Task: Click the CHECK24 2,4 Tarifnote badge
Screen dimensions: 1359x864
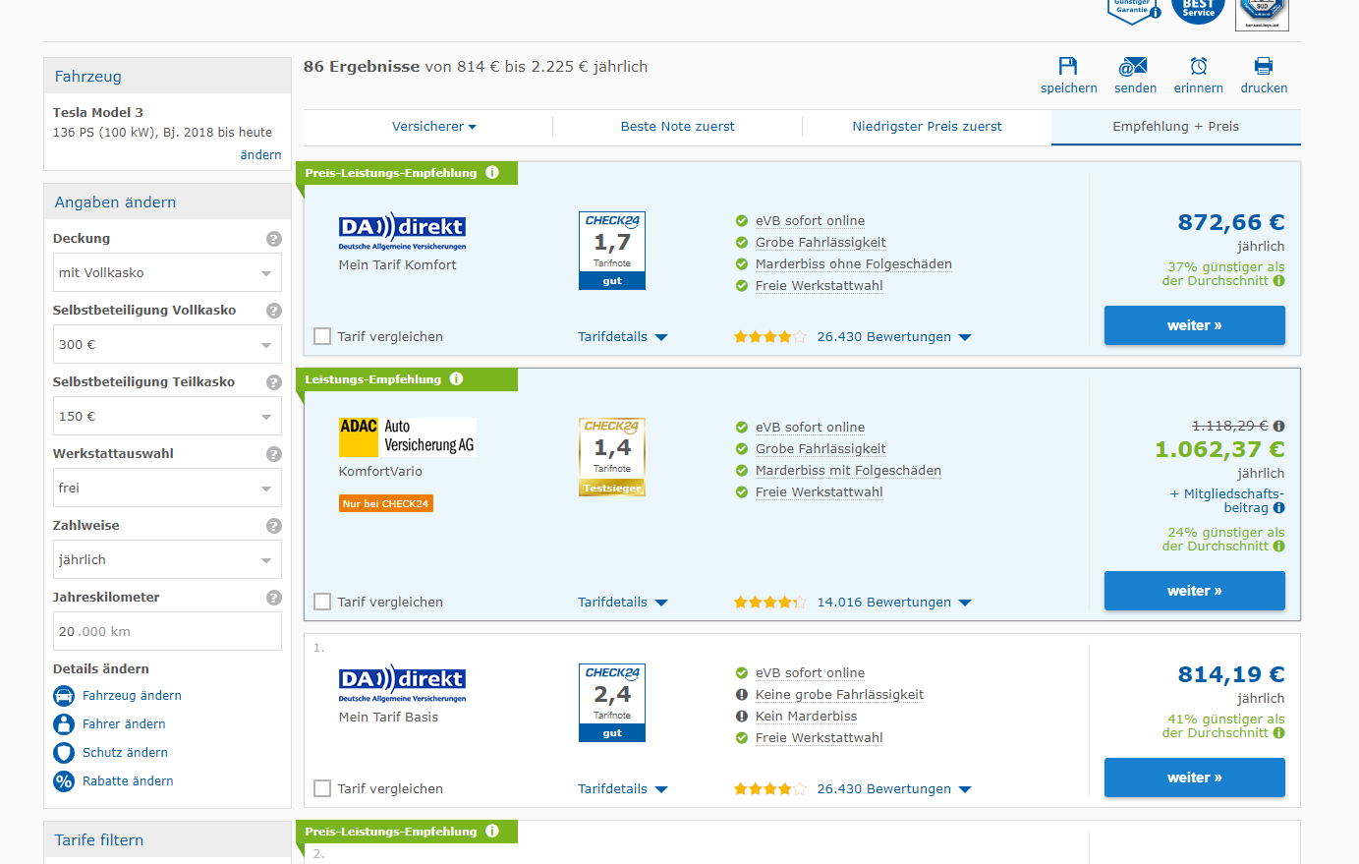Action: click(x=612, y=703)
